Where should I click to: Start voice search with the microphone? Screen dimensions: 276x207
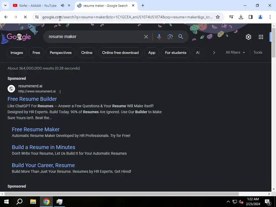(x=159, y=37)
